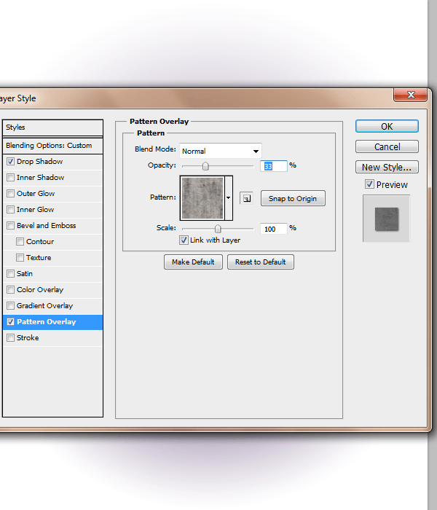Open the pattern picker dropdown arrow
Viewport: 437px width, 510px height.
tap(228, 197)
